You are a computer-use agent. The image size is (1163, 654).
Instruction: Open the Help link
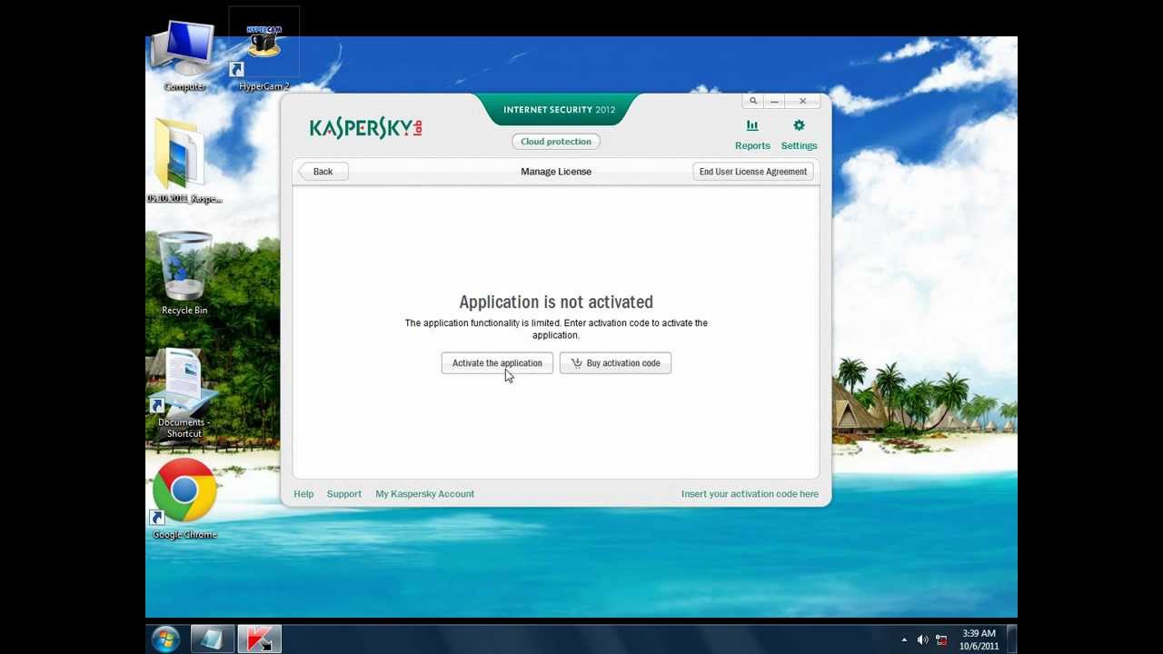tap(303, 494)
